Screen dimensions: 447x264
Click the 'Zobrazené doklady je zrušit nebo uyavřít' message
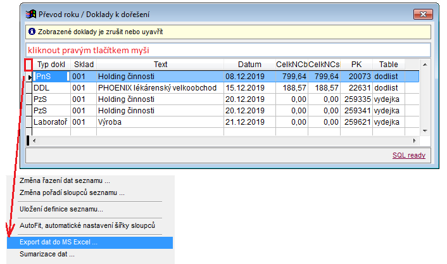[x=100, y=32]
